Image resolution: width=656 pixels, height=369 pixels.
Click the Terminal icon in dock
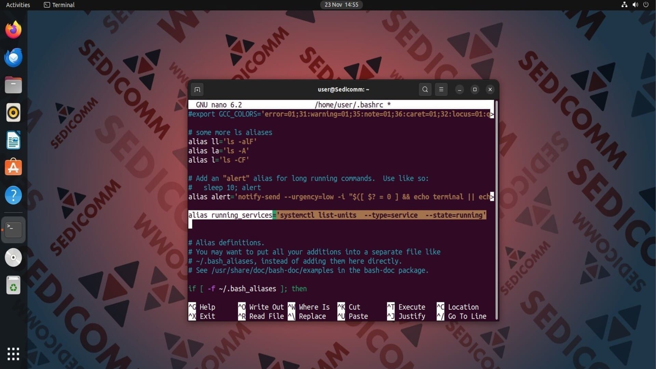[13, 230]
